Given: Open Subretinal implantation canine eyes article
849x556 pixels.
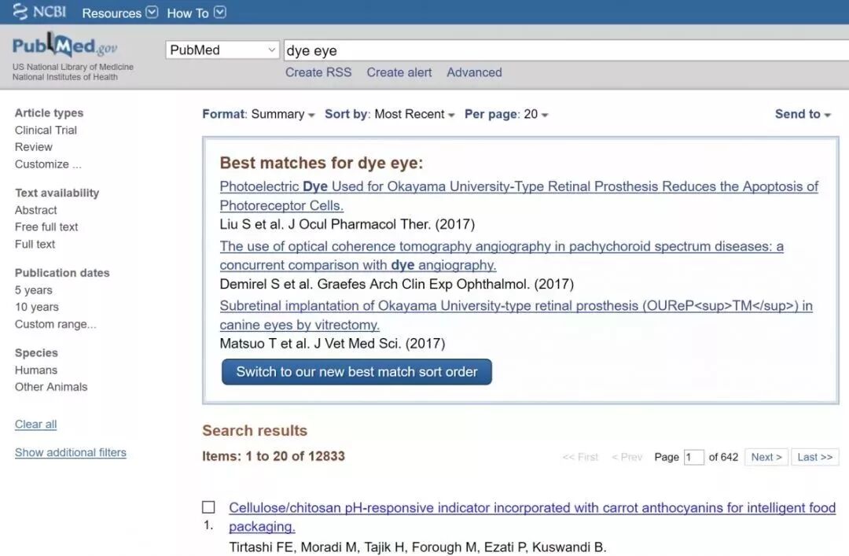Looking at the screenshot, I should coord(516,315).
